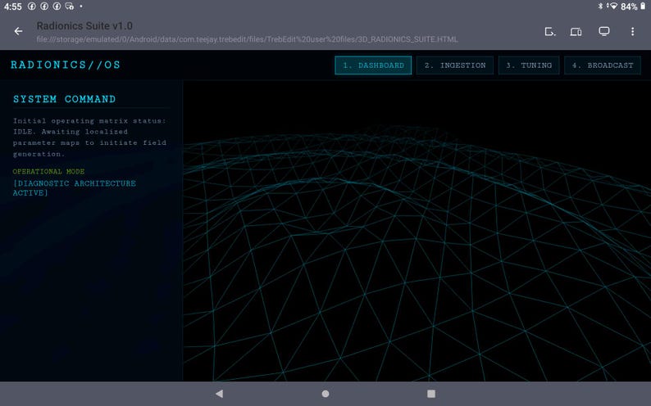Click the [DIAGNOSTIC ARCHITECTURE ACTIVE] status text
Image resolution: width=651 pixels, height=406 pixels.
(75, 188)
